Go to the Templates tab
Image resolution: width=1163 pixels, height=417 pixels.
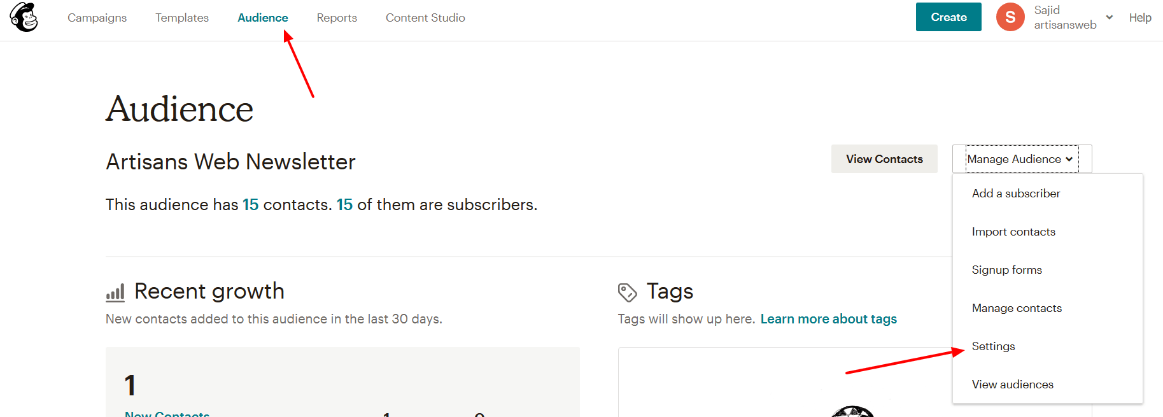182,18
